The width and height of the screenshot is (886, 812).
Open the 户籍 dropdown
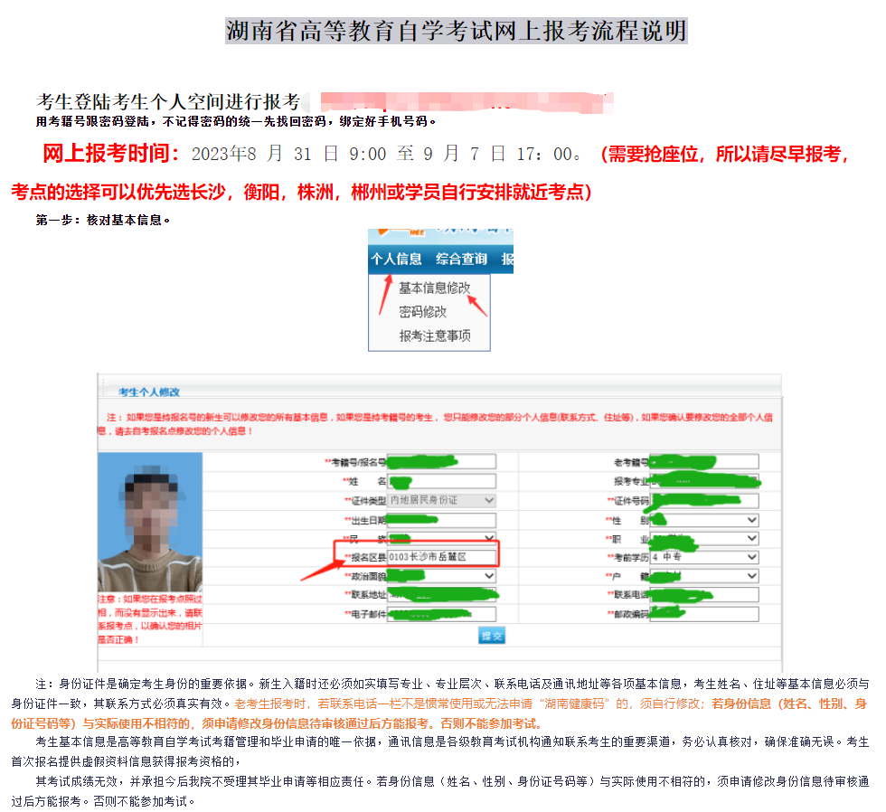click(704, 576)
